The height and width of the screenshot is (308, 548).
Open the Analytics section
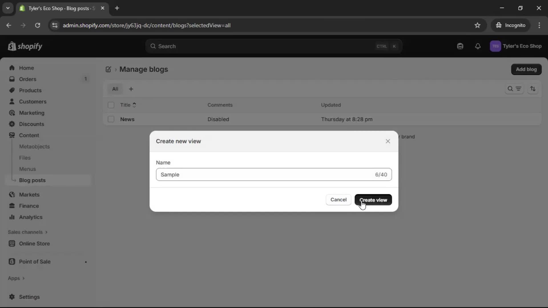[30, 217]
